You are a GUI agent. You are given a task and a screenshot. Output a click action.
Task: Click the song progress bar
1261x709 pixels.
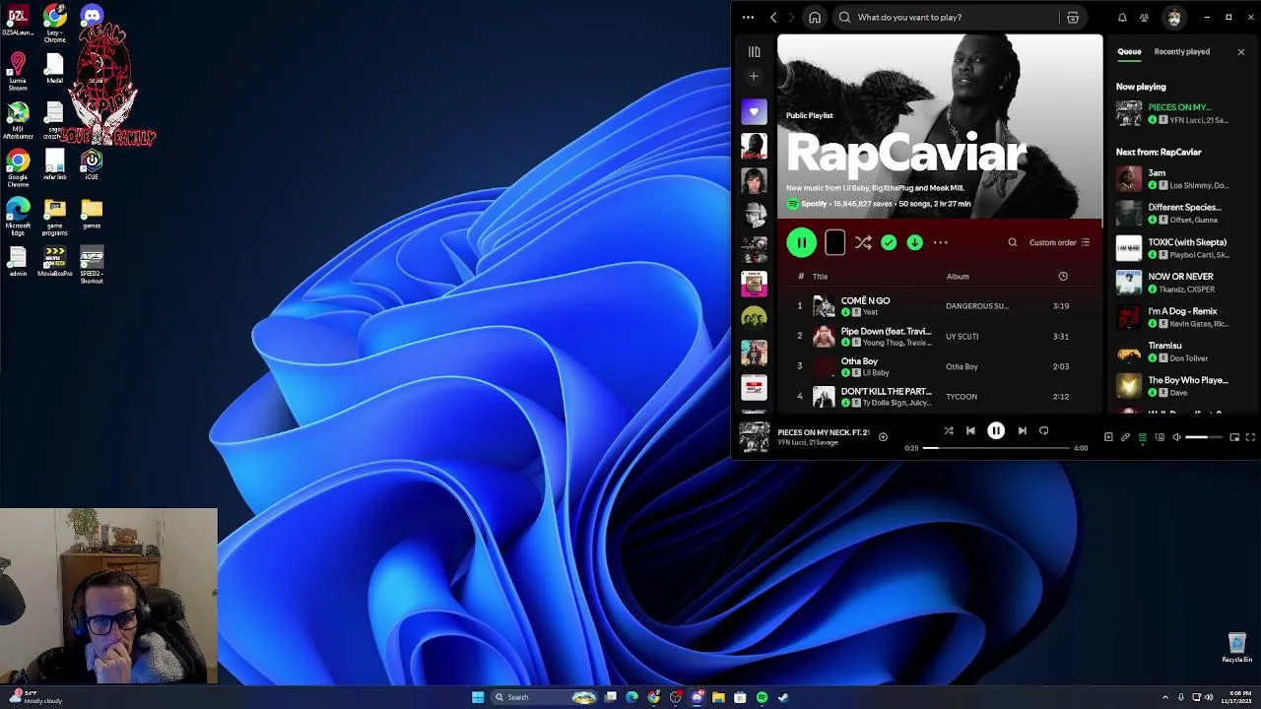pyautogui.click(x=996, y=448)
